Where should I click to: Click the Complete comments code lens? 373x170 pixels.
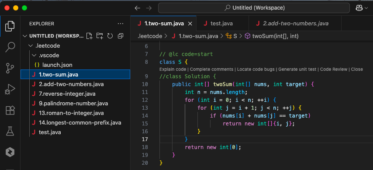[x=211, y=69]
